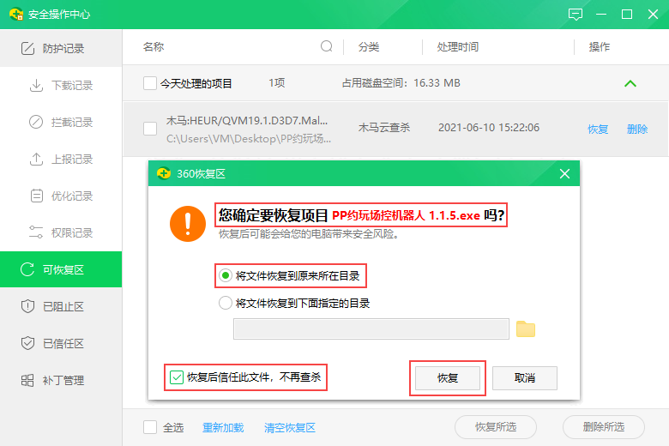
Task: Open 下载记录 in sidebar
Action: pos(61,86)
